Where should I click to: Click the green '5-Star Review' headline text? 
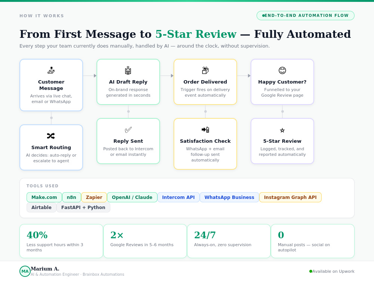[196, 34]
